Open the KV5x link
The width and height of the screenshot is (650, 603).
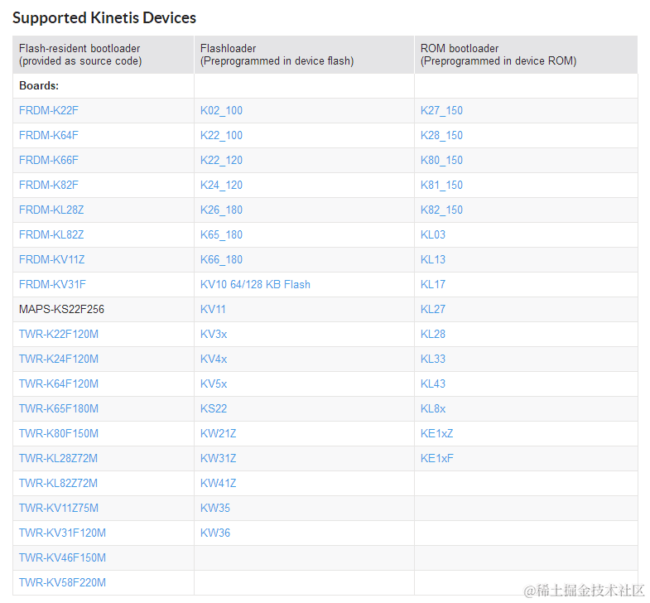coord(214,384)
